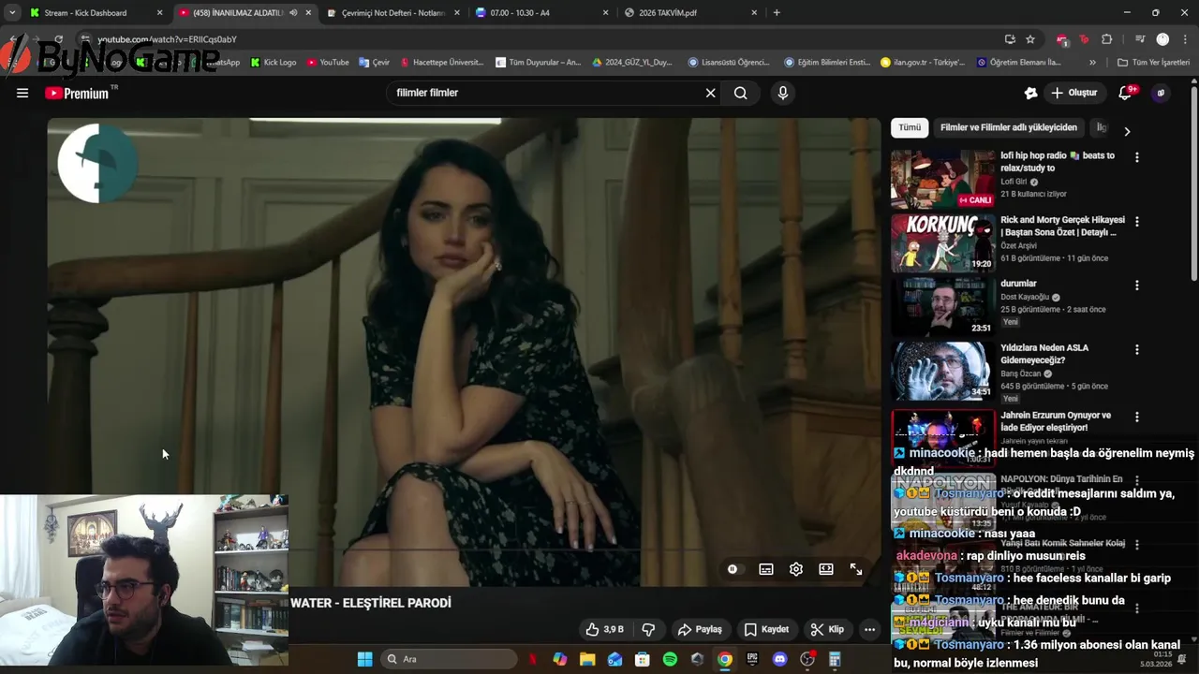Screen dimensions: 1199x674
Task: Visit the Dost Kayaoğlu channel name
Action: coord(1026,298)
